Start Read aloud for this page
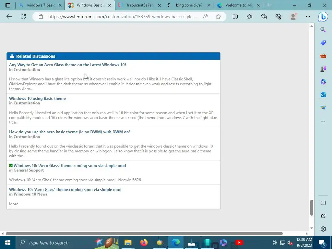 [x=205, y=17]
